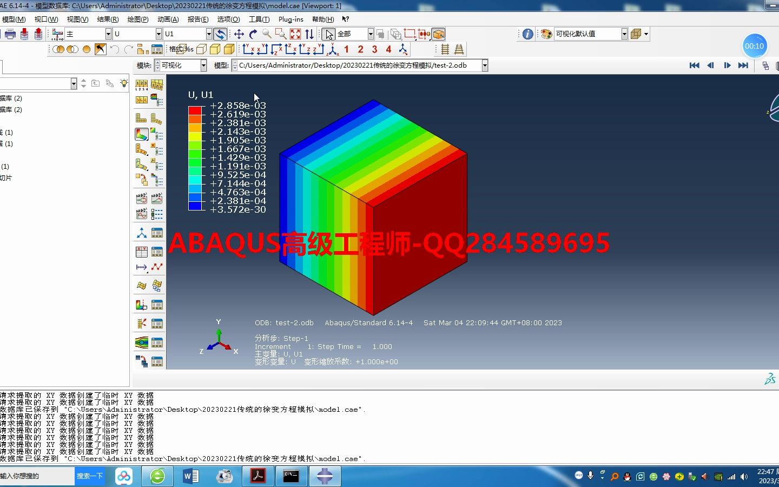Open the 可视化默认值 dropdown
Viewport: 779px width, 487px height.
tap(624, 34)
